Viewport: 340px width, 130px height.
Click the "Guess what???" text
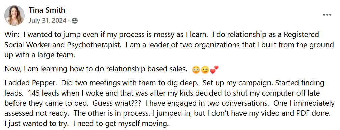point(117,104)
